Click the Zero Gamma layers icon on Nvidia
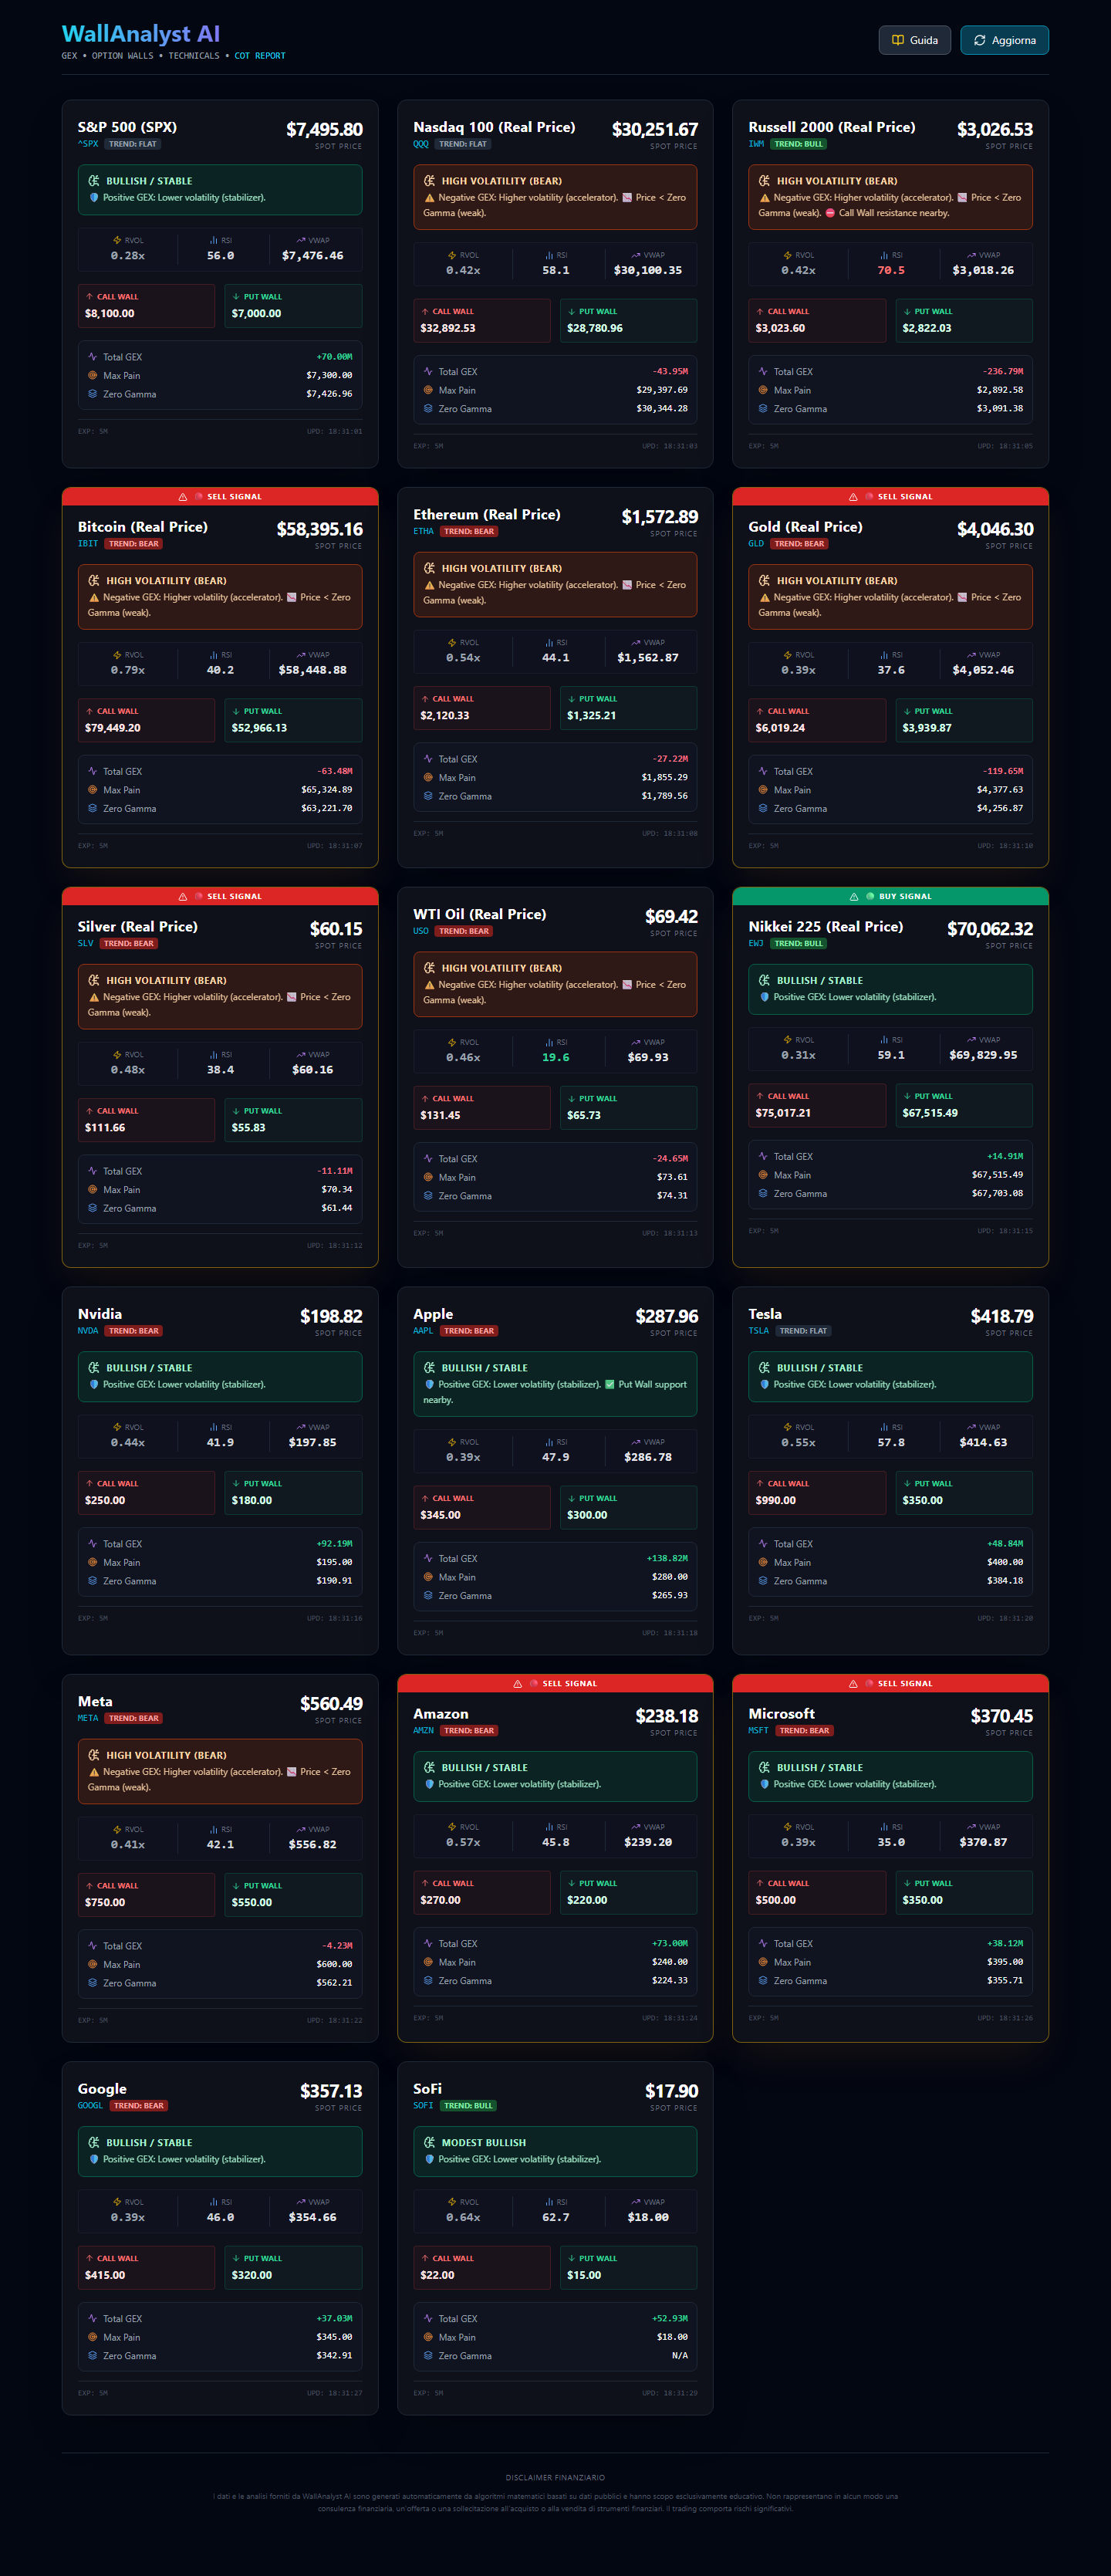The width and height of the screenshot is (1111, 2576). tap(92, 1581)
